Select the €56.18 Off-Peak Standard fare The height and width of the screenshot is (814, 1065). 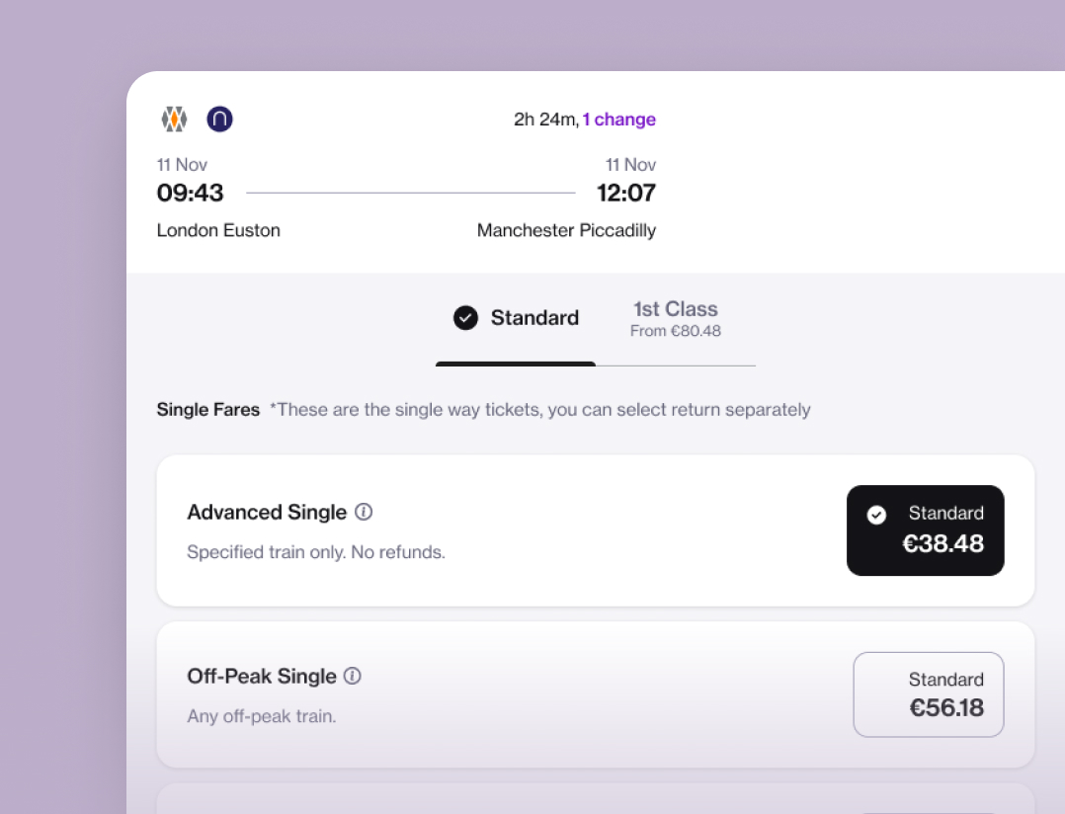point(928,694)
